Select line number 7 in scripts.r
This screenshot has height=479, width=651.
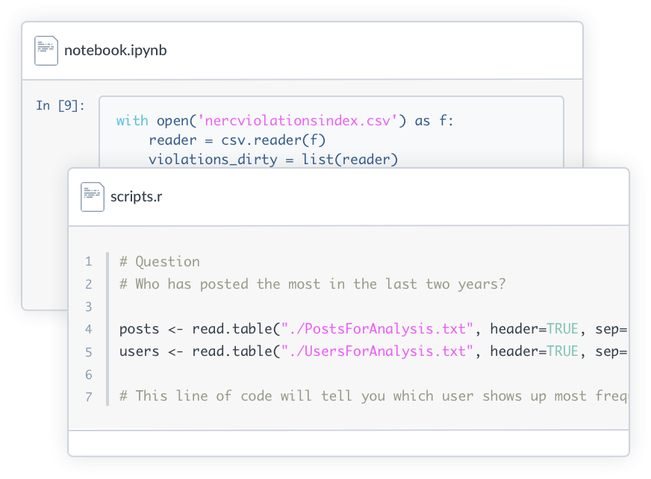point(89,396)
